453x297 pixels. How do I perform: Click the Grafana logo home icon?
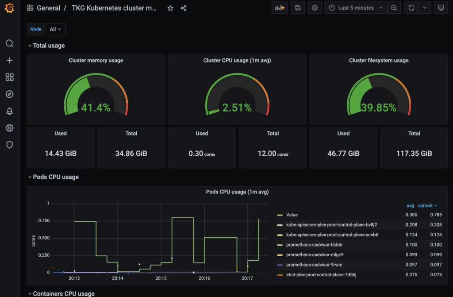9,8
